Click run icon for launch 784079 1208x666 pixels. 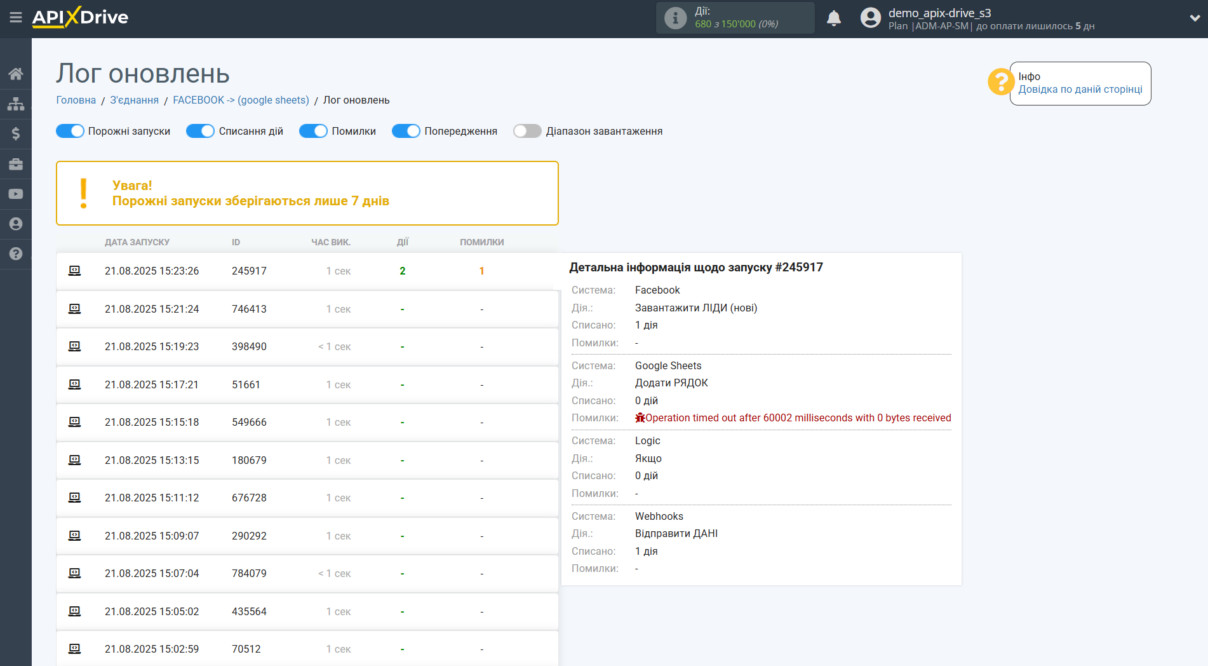pos(74,573)
